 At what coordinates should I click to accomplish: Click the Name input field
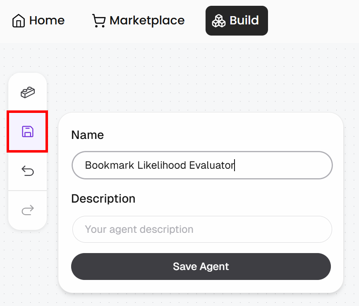tap(202, 165)
